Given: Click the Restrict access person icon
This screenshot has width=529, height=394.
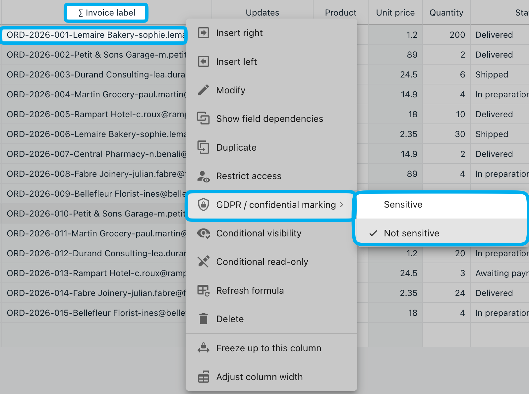Looking at the screenshot, I should click(x=204, y=176).
